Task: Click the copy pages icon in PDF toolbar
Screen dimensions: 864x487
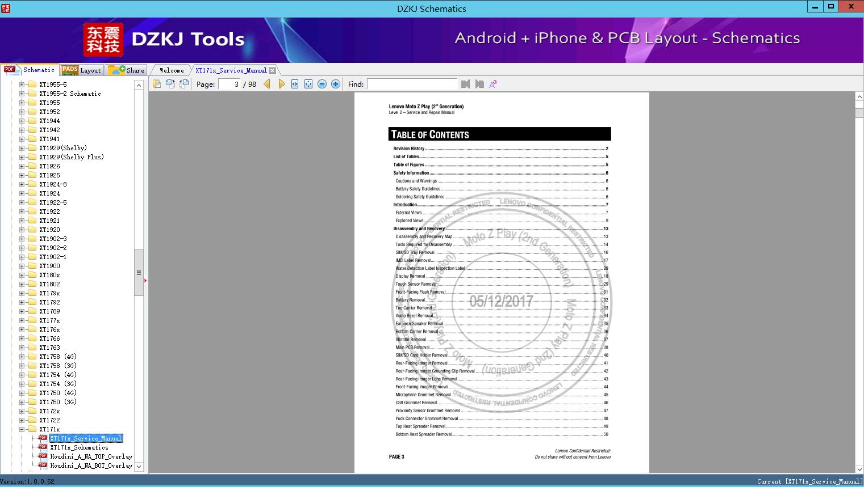Action: (x=157, y=84)
